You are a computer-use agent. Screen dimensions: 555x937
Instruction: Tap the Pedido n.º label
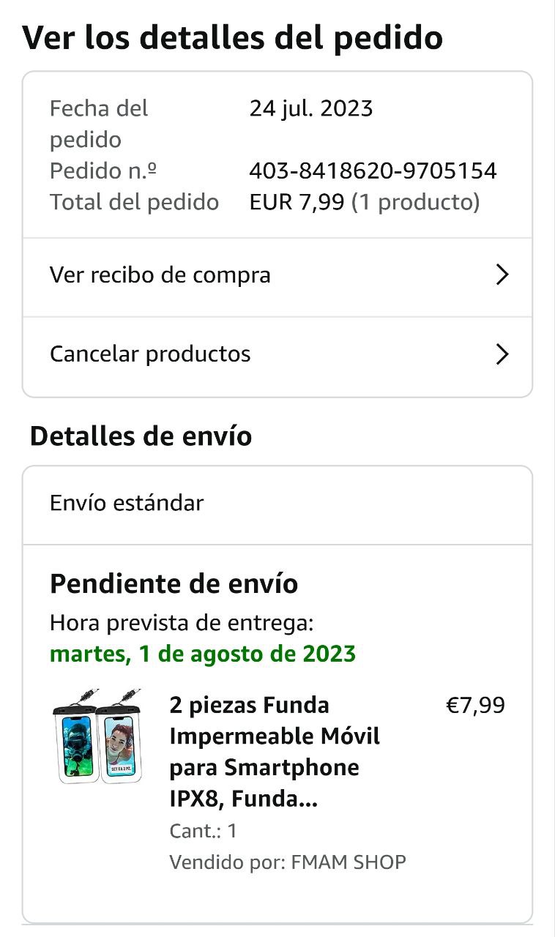(103, 171)
